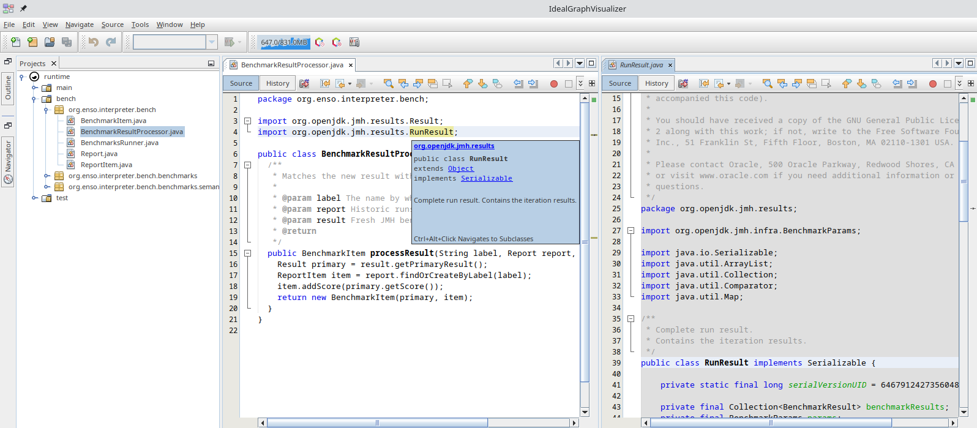Collapse the imports fold at line 3

248,121
